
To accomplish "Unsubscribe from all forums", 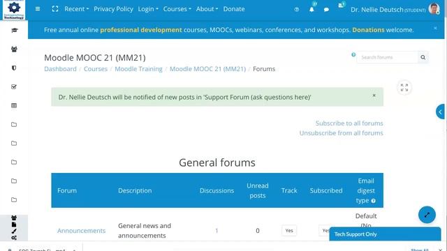I will pyautogui.click(x=342, y=133).
